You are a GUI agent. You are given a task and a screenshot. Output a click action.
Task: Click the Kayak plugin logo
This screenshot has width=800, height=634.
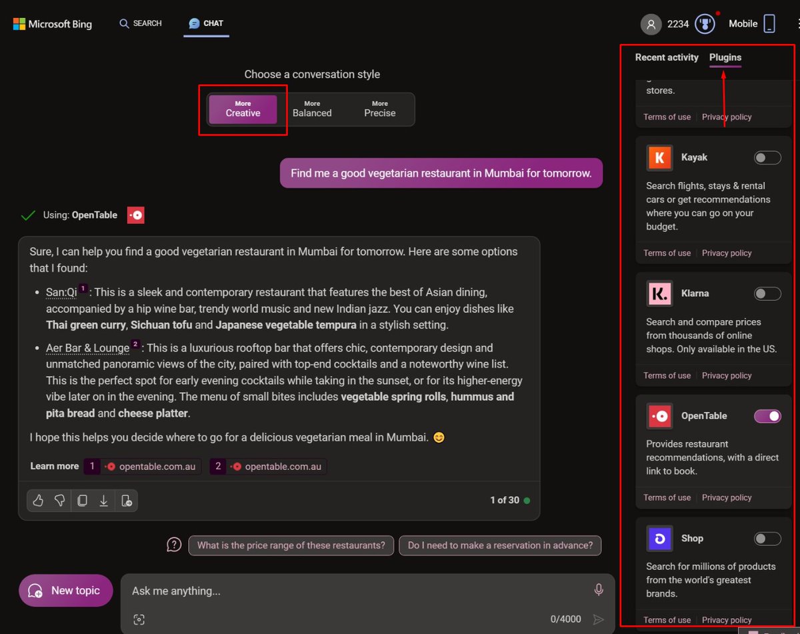660,158
